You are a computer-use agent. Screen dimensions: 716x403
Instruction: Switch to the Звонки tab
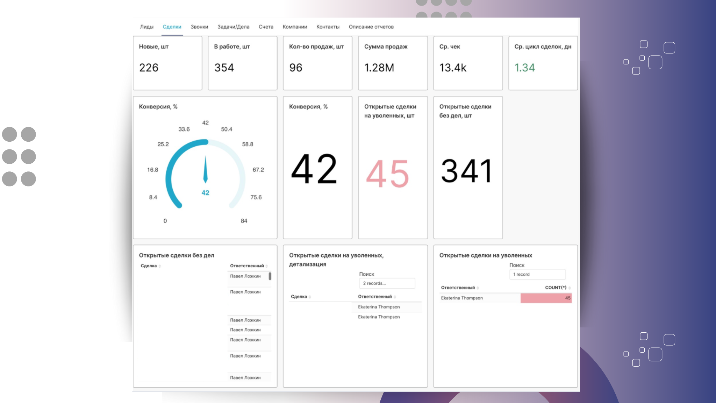[199, 27]
